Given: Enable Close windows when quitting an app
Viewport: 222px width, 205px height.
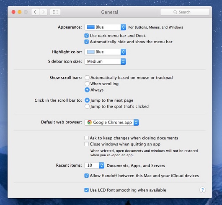Looking at the screenshot, I should click(x=87, y=144).
